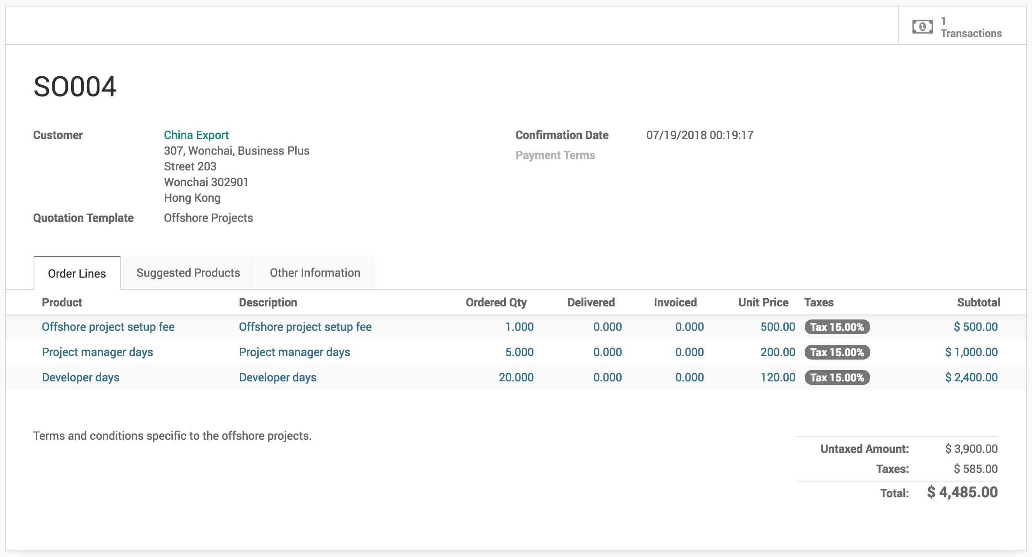Select the Order Lines tab

(77, 274)
